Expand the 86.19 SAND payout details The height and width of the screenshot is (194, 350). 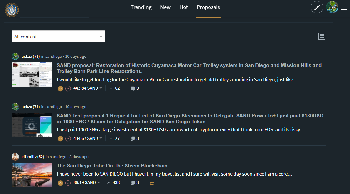tap(86, 183)
